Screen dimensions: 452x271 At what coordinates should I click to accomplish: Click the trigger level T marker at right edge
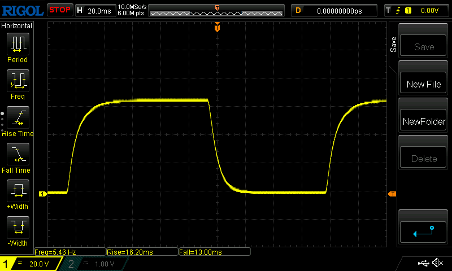tap(392, 194)
